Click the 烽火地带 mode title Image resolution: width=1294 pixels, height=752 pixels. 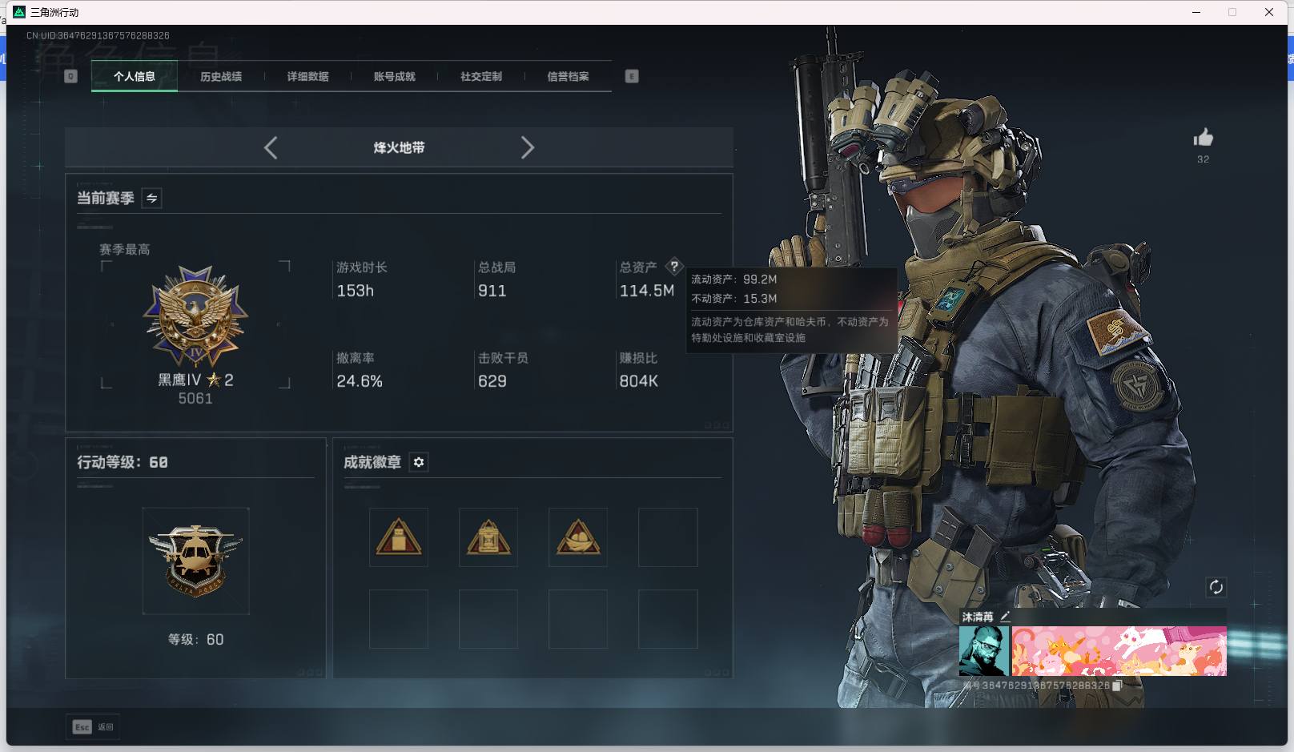tap(399, 147)
